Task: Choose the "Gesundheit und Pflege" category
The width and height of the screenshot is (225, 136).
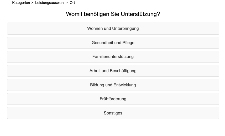Action: coord(113,43)
